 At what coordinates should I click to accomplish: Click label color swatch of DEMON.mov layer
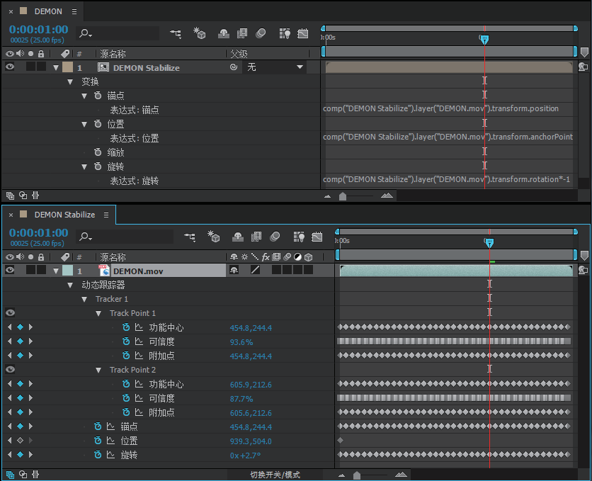67,270
